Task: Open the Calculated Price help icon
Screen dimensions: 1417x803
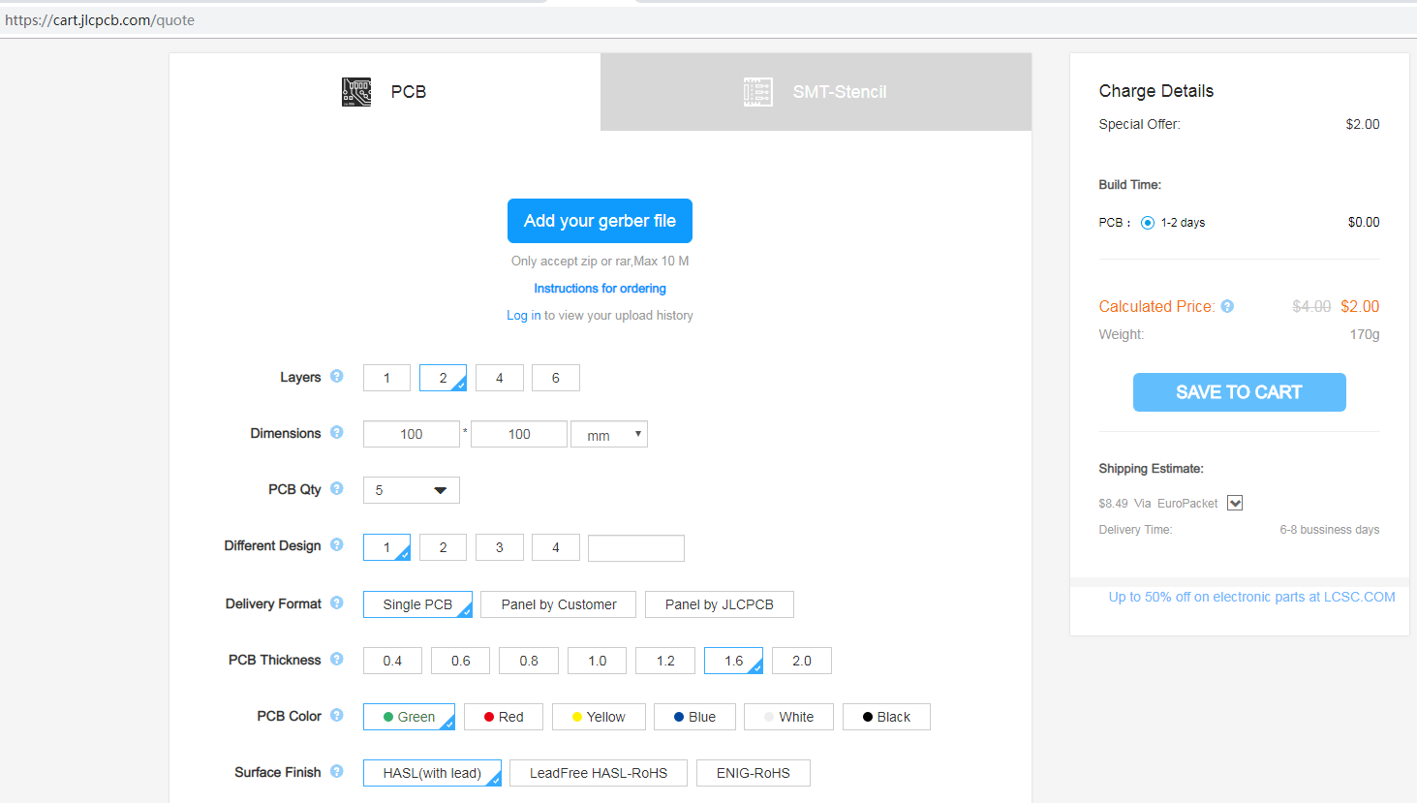Action: pos(1227,306)
